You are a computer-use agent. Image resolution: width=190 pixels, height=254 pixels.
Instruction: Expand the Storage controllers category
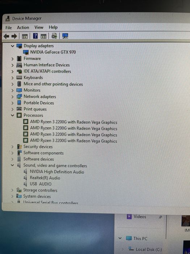click(12, 190)
